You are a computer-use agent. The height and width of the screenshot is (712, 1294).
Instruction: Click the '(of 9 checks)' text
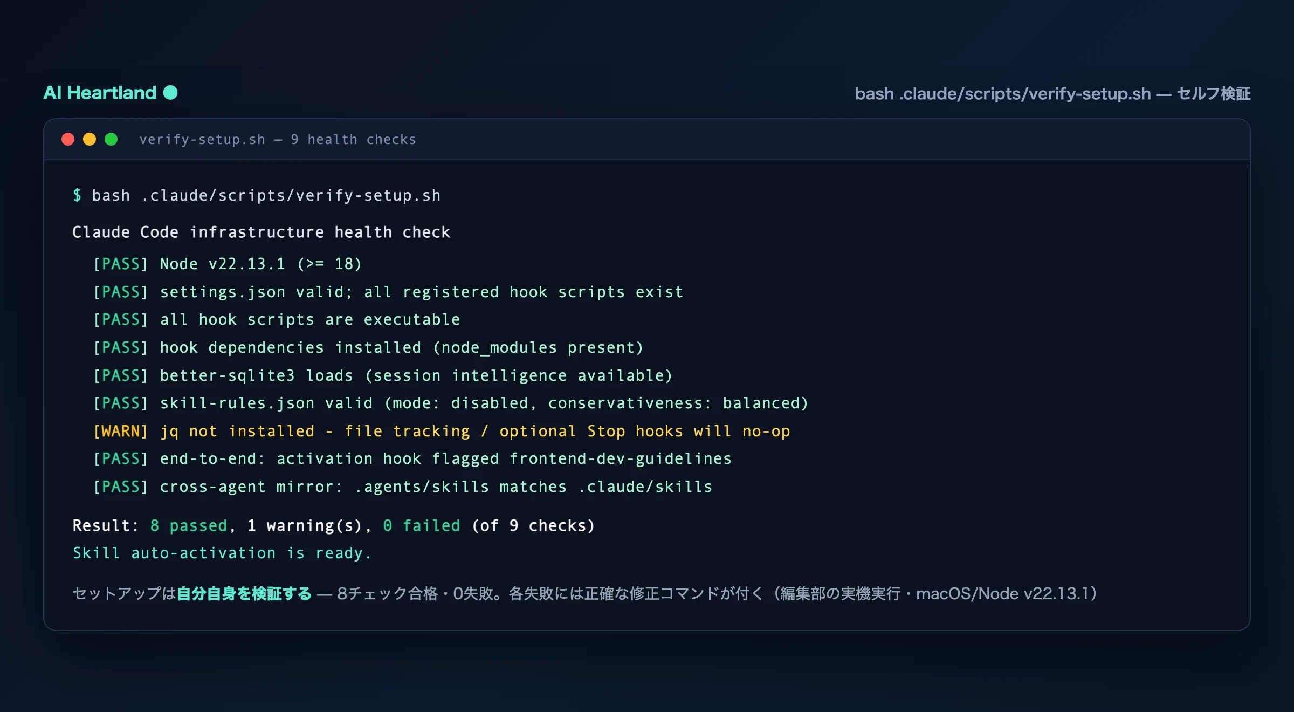(x=533, y=526)
